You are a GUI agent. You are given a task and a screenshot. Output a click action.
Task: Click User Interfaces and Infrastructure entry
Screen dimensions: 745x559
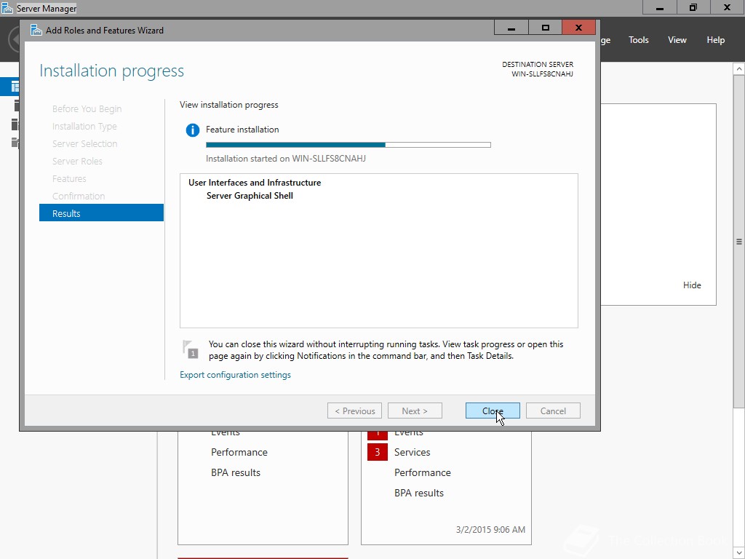pos(254,183)
